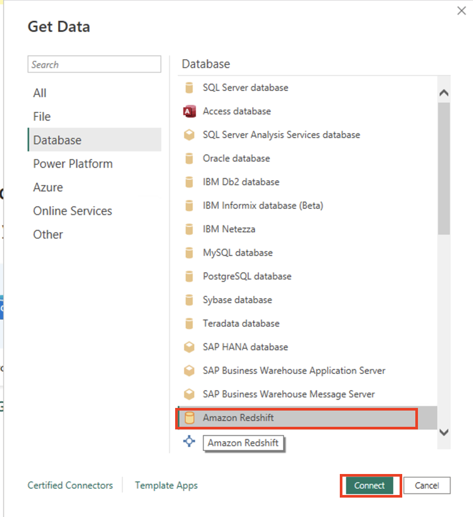Select the highlighted 'Amazon Redshift' row text

[238, 418]
